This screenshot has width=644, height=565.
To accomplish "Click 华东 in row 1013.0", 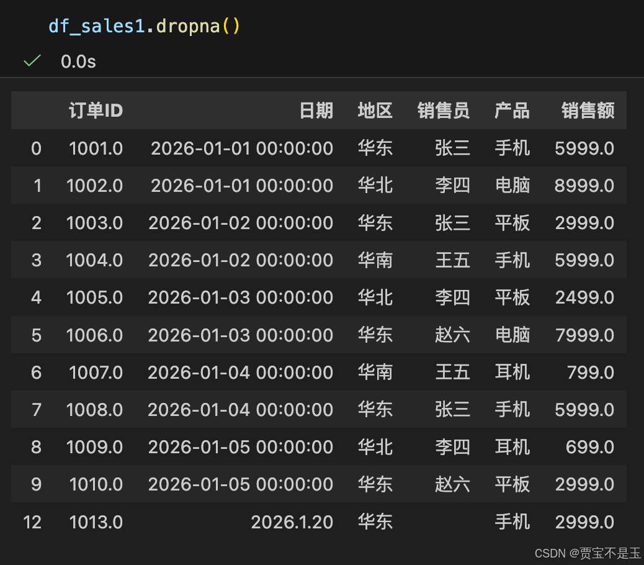I will point(375,522).
